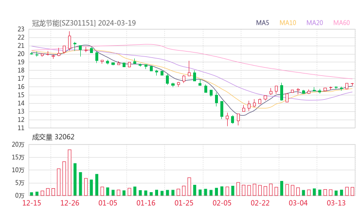The height and width of the screenshot is (214, 360).
Task: Click the tall green volume bar near 03-04
Action: point(282,188)
